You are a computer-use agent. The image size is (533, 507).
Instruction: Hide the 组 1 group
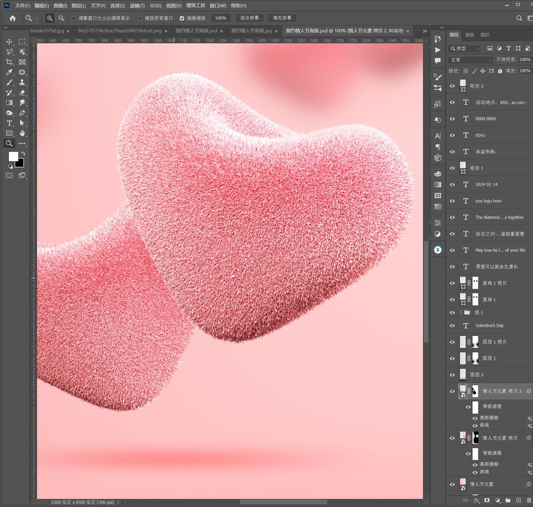coord(452,313)
